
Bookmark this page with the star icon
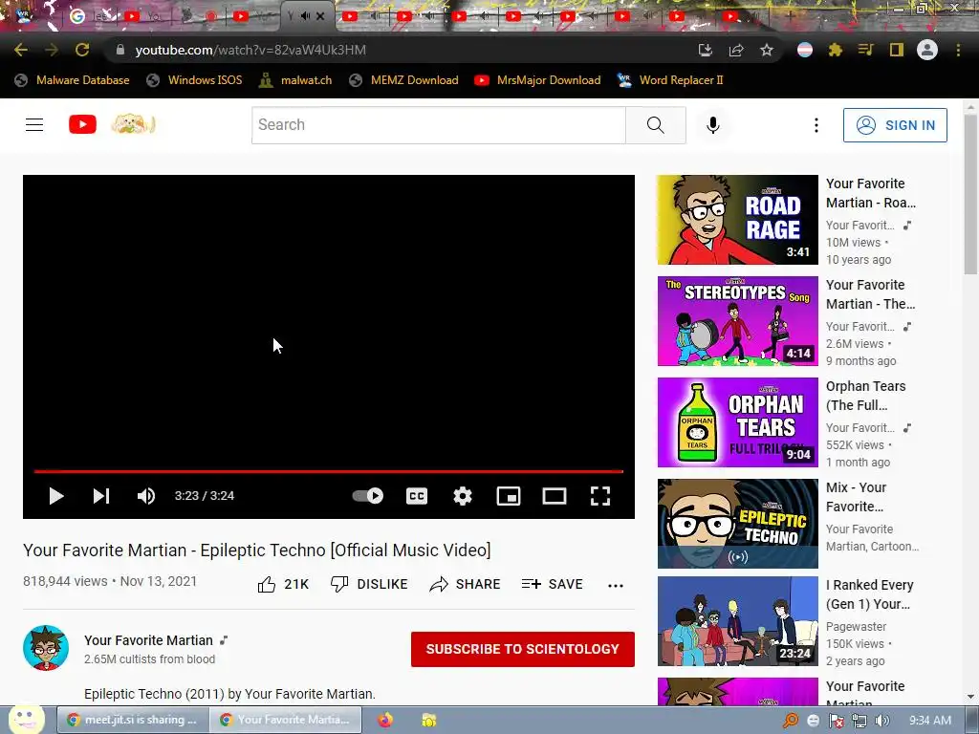(767, 50)
